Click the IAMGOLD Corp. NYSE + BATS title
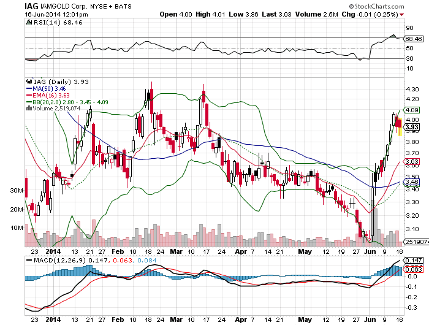Screen dimensions: 429x325 (x=86, y=6)
